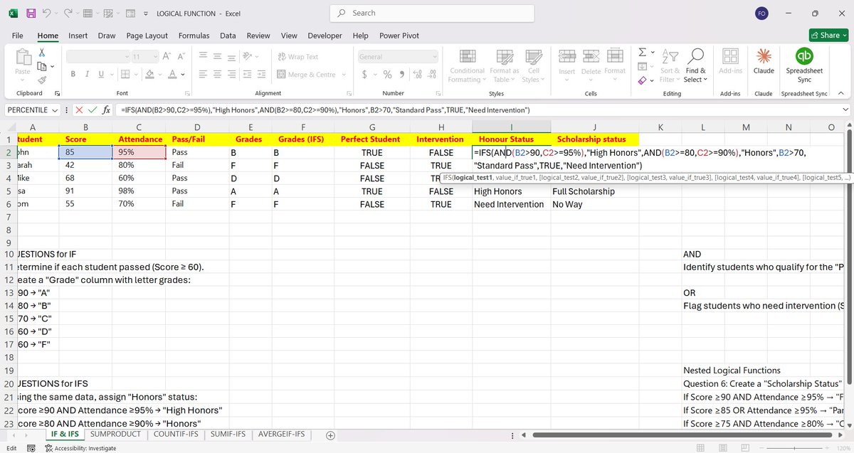The height and width of the screenshot is (453, 854).
Task: Click the Save icon in title bar
Action: point(31,14)
